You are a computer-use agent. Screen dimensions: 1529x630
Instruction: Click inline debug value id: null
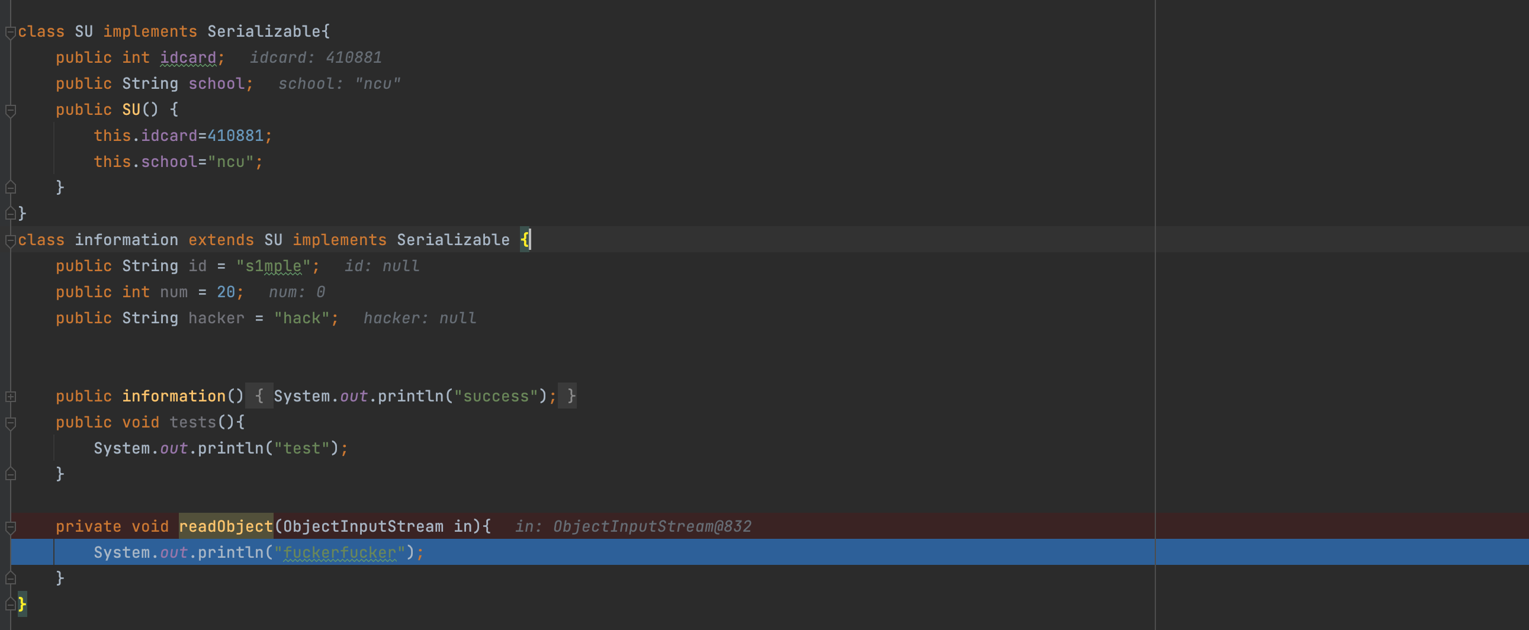tap(381, 266)
